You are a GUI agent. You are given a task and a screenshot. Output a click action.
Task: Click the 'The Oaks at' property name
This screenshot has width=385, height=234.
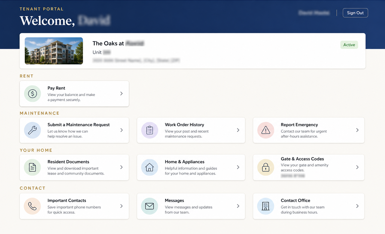pos(108,44)
